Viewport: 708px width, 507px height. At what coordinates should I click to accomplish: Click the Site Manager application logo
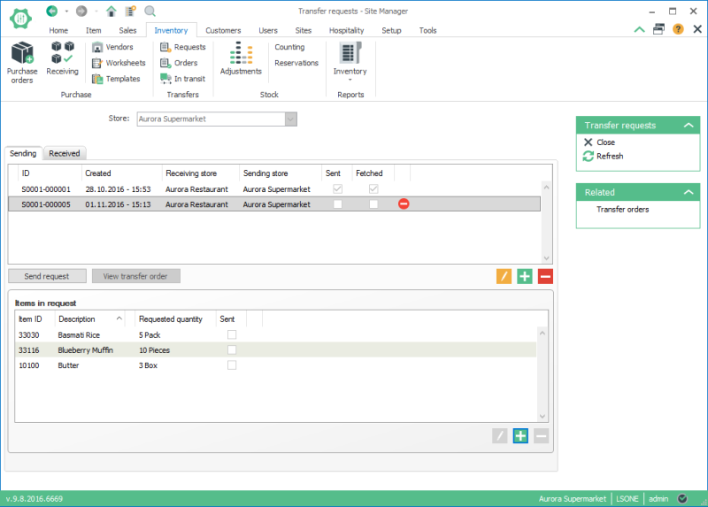click(20, 19)
